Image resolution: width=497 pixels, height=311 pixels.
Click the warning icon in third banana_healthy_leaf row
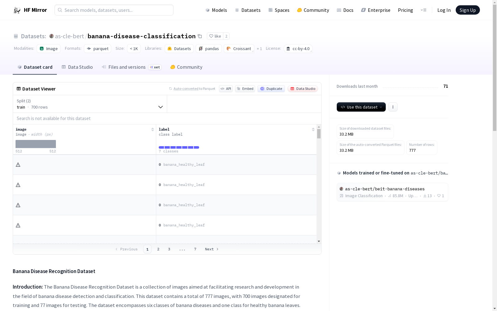point(18,205)
